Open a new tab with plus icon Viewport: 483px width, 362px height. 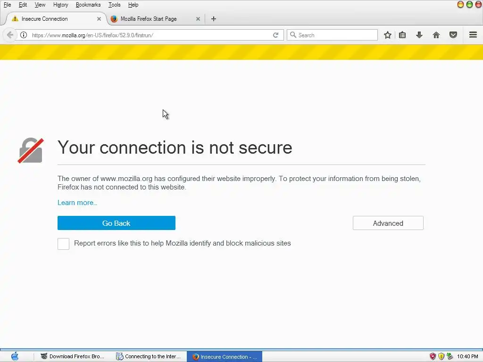tap(214, 19)
